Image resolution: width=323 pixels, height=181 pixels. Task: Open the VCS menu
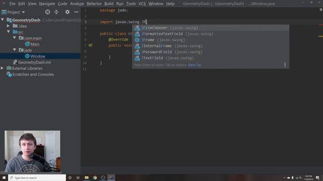[142, 4]
